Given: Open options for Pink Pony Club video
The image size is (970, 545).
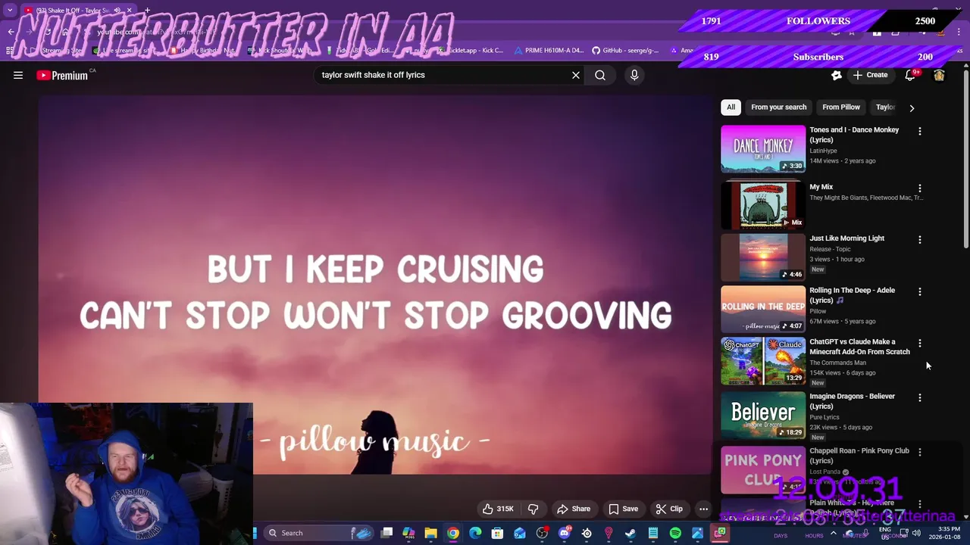Looking at the screenshot, I should [920, 452].
